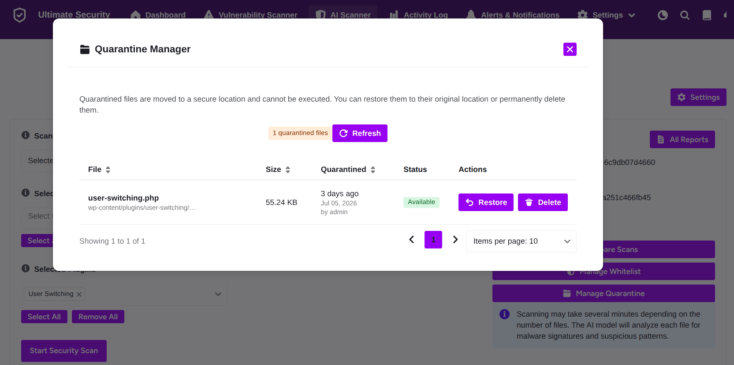Click the Status column header
The height and width of the screenshot is (365, 734).
click(415, 169)
